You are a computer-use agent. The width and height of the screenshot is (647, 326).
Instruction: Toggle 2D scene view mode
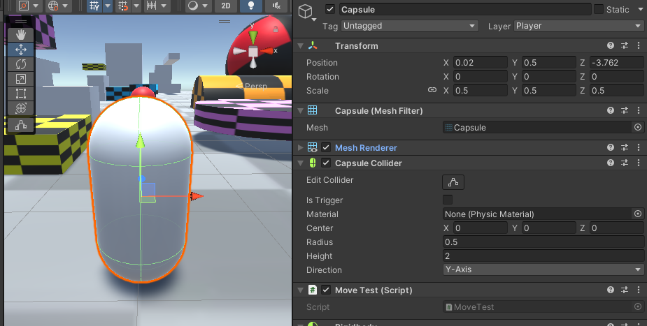coord(226,6)
